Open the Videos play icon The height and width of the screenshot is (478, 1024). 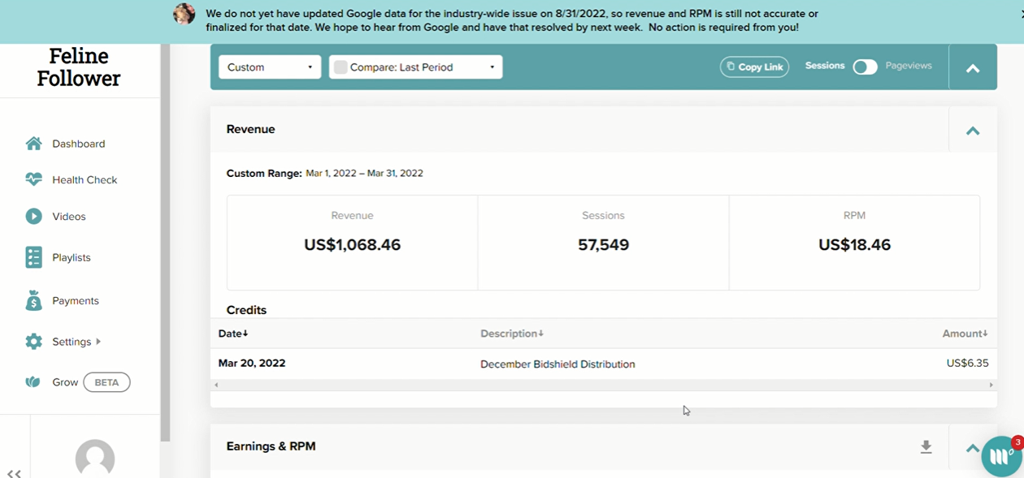[33, 216]
